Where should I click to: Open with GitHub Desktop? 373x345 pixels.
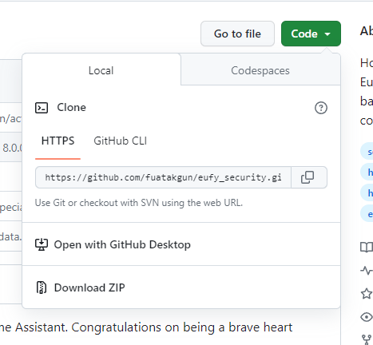(x=181, y=244)
